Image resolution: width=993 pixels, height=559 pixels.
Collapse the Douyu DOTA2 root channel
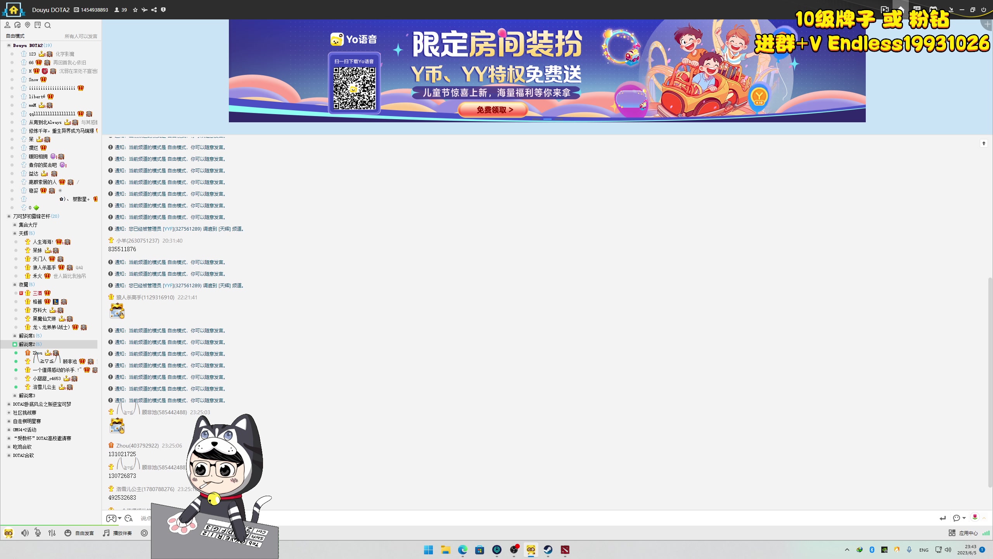coord(9,45)
